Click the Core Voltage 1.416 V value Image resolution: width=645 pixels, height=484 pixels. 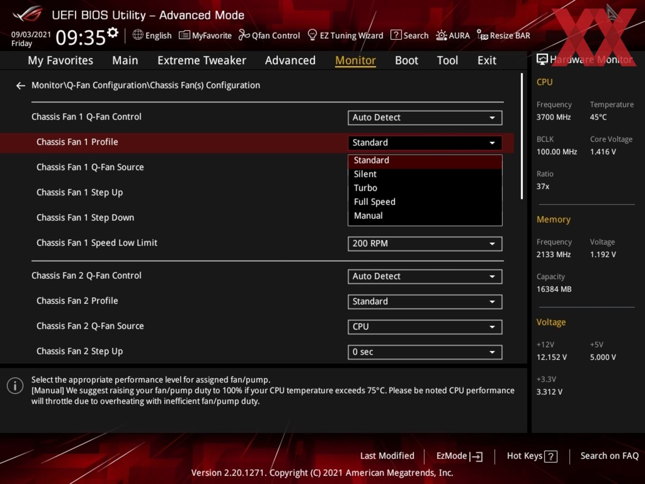[603, 152]
